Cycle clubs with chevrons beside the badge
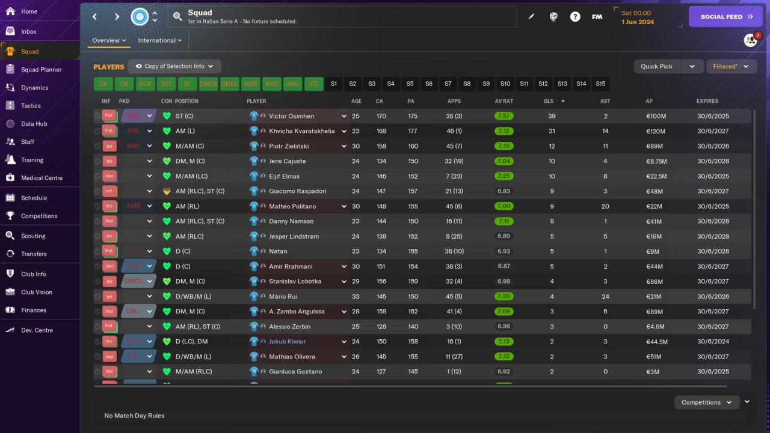This screenshot has width=770, height=433. (155, 17)
